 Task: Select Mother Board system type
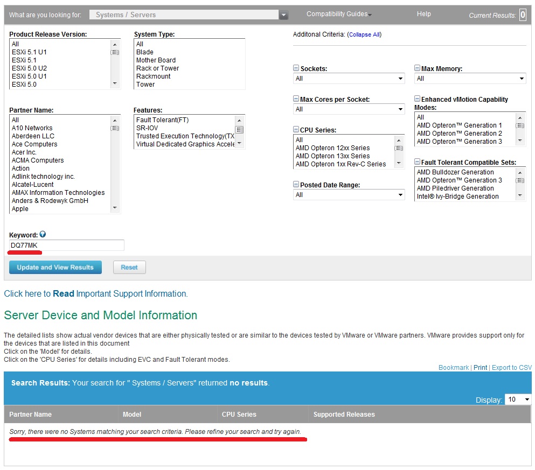156,60
